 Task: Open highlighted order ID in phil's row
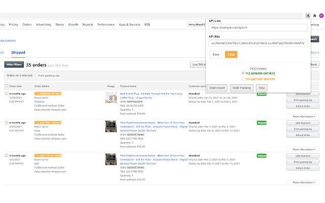click(48, 156)
